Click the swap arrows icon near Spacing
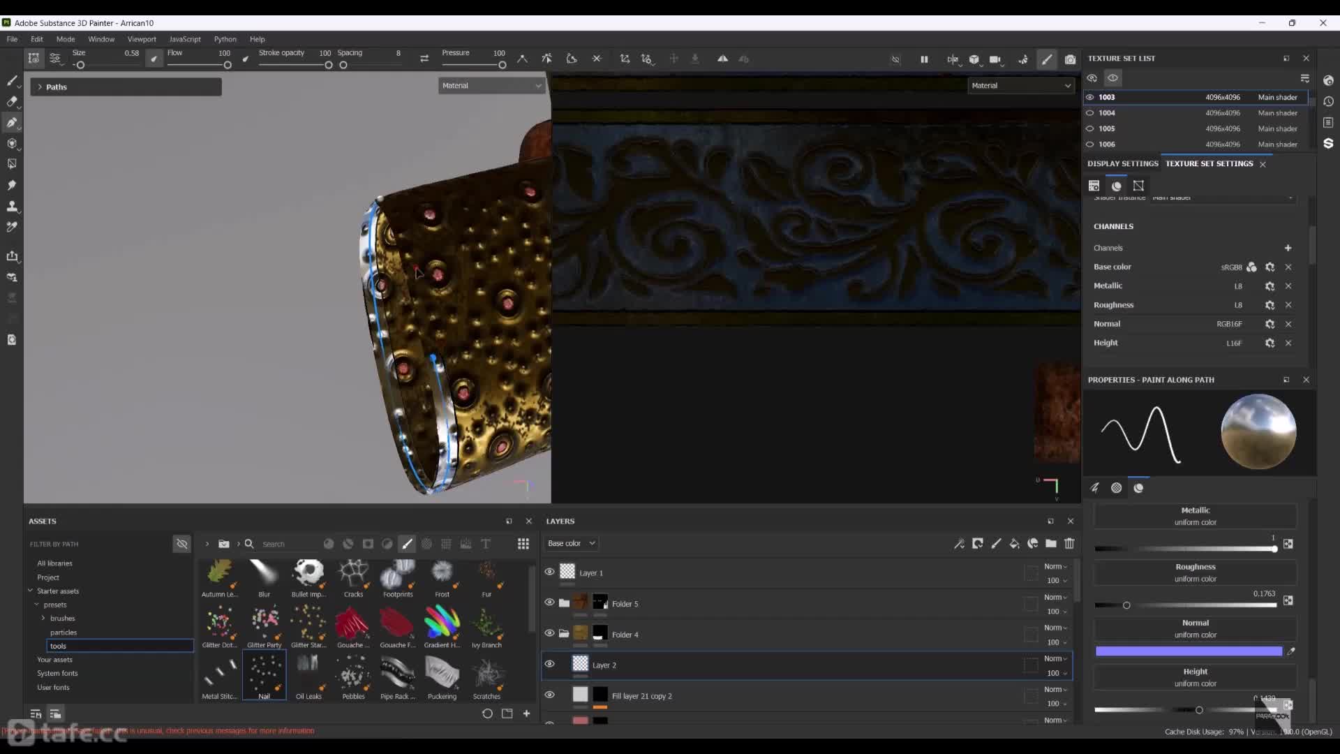 click(x=424, y=59)
